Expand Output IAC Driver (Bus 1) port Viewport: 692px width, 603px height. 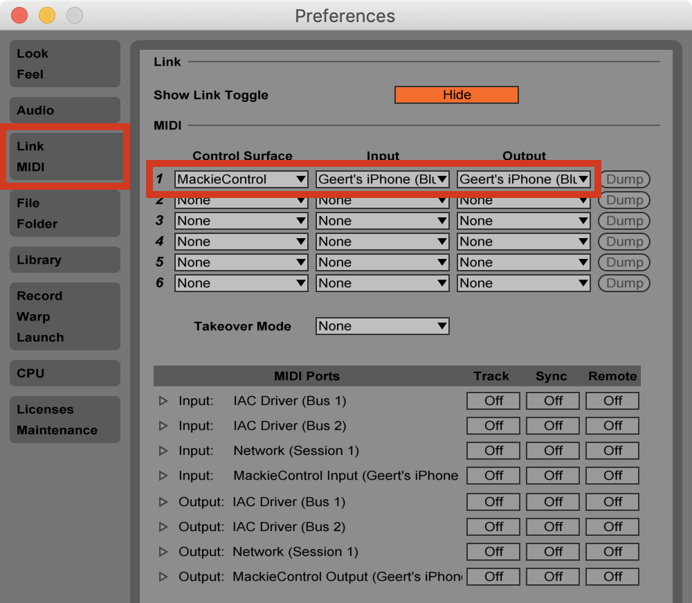click(163, 502)
